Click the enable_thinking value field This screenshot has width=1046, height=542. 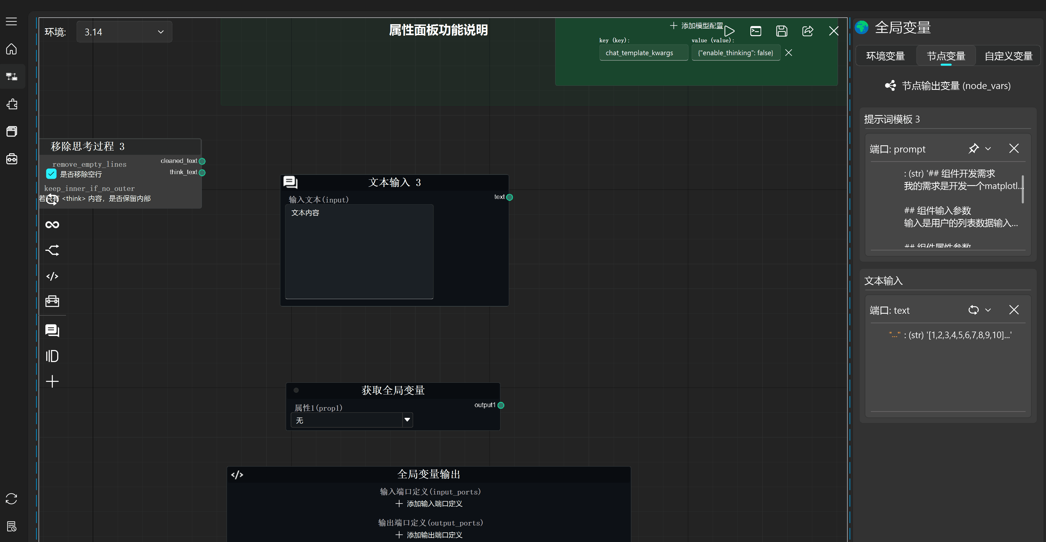pos(736,53)
